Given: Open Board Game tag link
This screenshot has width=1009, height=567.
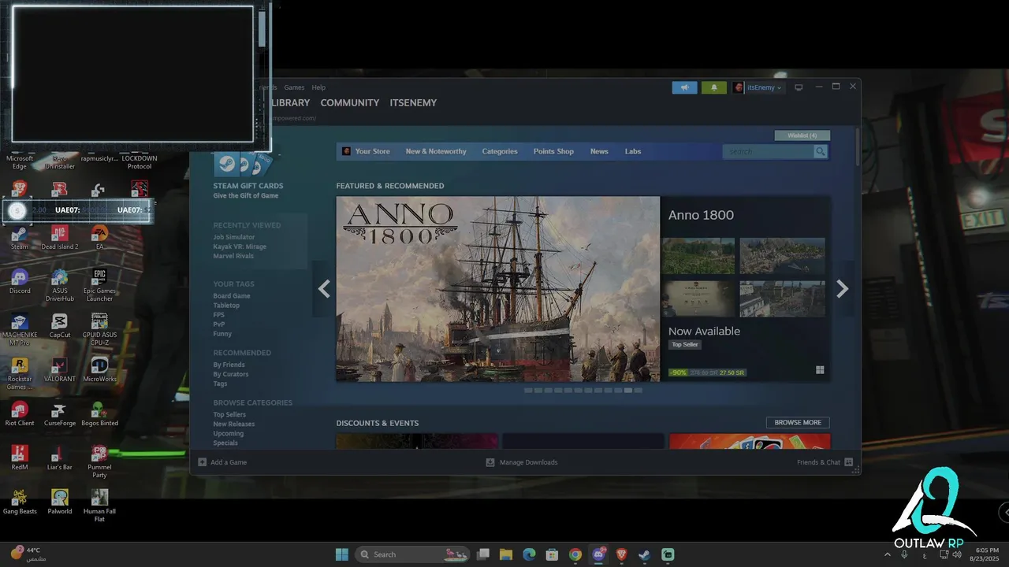Looking at the screenshot, I should (232, 296).
